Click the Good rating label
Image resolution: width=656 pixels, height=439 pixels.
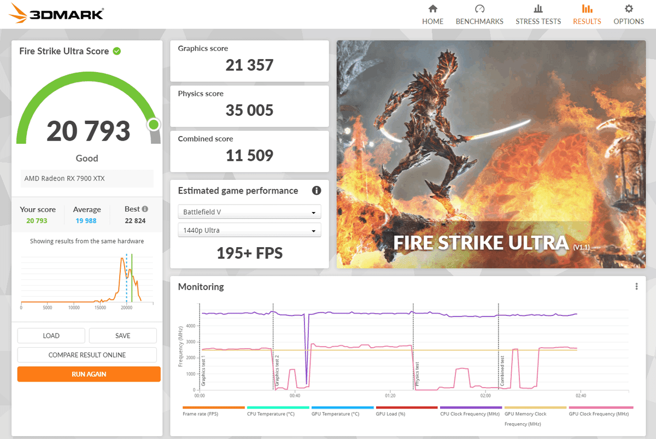point(87,159)
